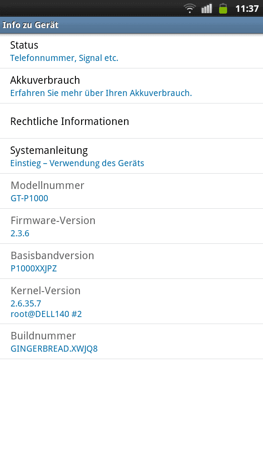
Task: Tap the Wi-Fi signal icon
Action: (x=189, y=8)
